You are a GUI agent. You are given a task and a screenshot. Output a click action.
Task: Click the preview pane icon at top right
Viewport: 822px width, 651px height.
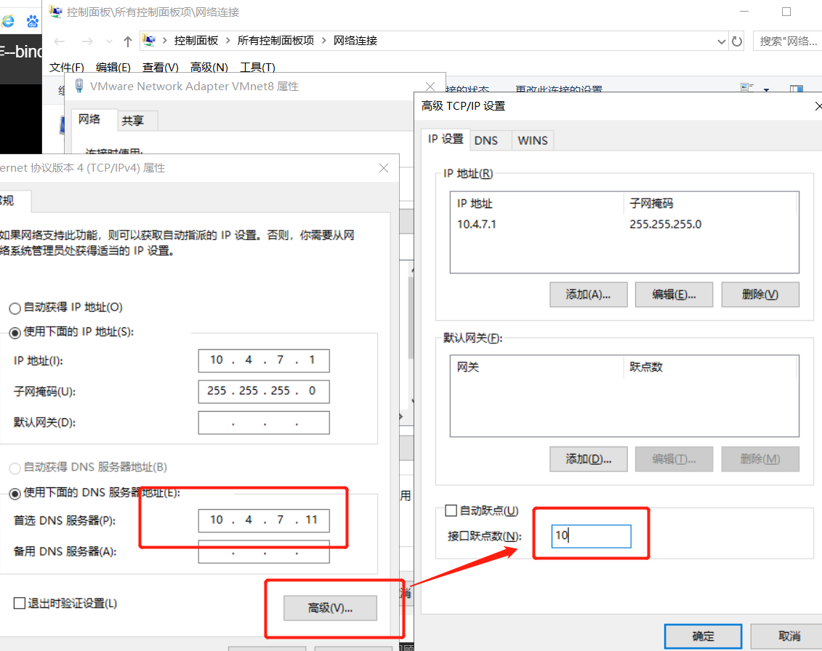point(797,89)
